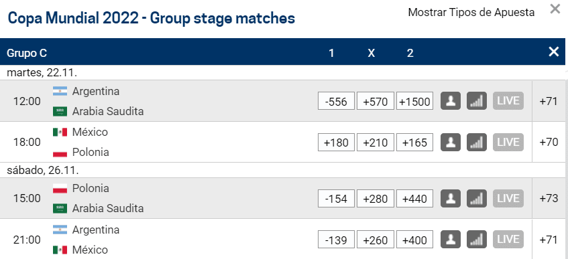Expand +71 more bets for Argentina vs Arabia Saudita
This screenshot has width=568, height=259.
pos(549,101)
